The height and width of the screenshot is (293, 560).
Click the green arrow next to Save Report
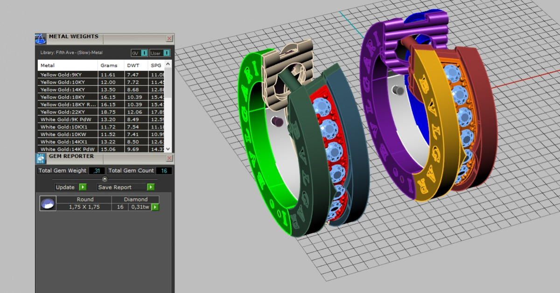pyautogui.click(x=151, y=187)
